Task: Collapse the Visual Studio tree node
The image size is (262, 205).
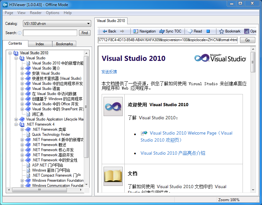Action: (16, 58)
